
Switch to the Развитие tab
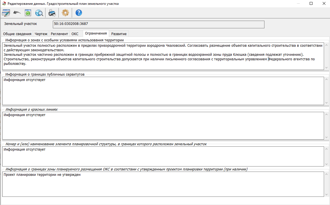click(119, 34)
